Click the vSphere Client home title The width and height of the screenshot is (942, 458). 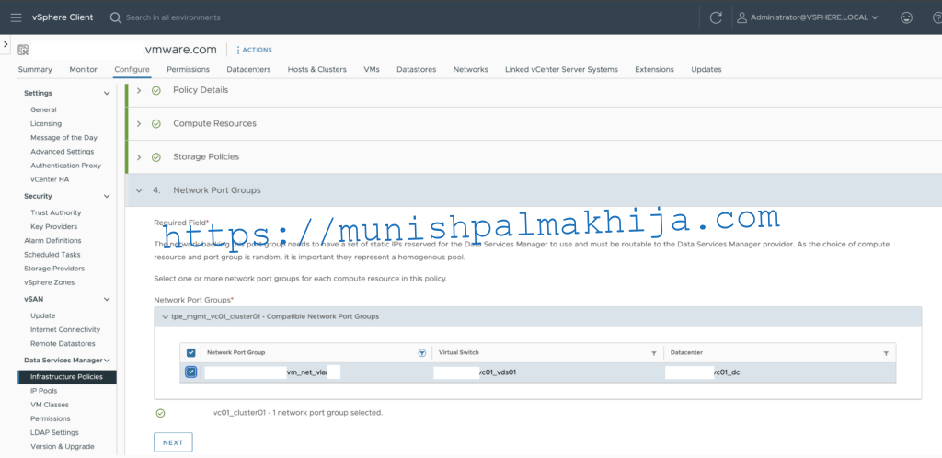click(x=63, y=17)
